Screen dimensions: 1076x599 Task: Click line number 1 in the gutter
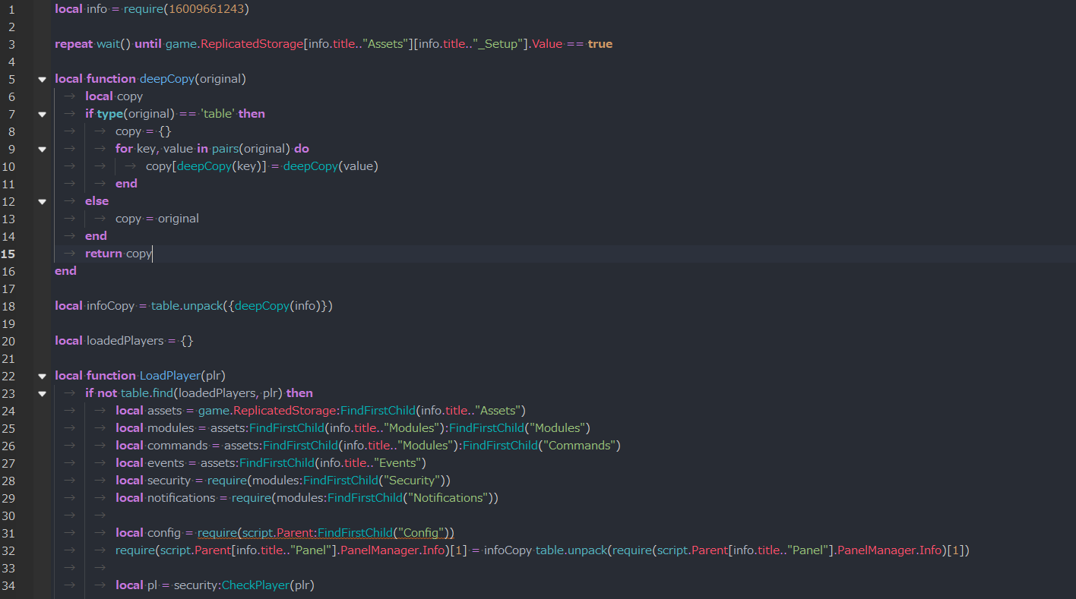pyautogui.click(x=11, y=8)
